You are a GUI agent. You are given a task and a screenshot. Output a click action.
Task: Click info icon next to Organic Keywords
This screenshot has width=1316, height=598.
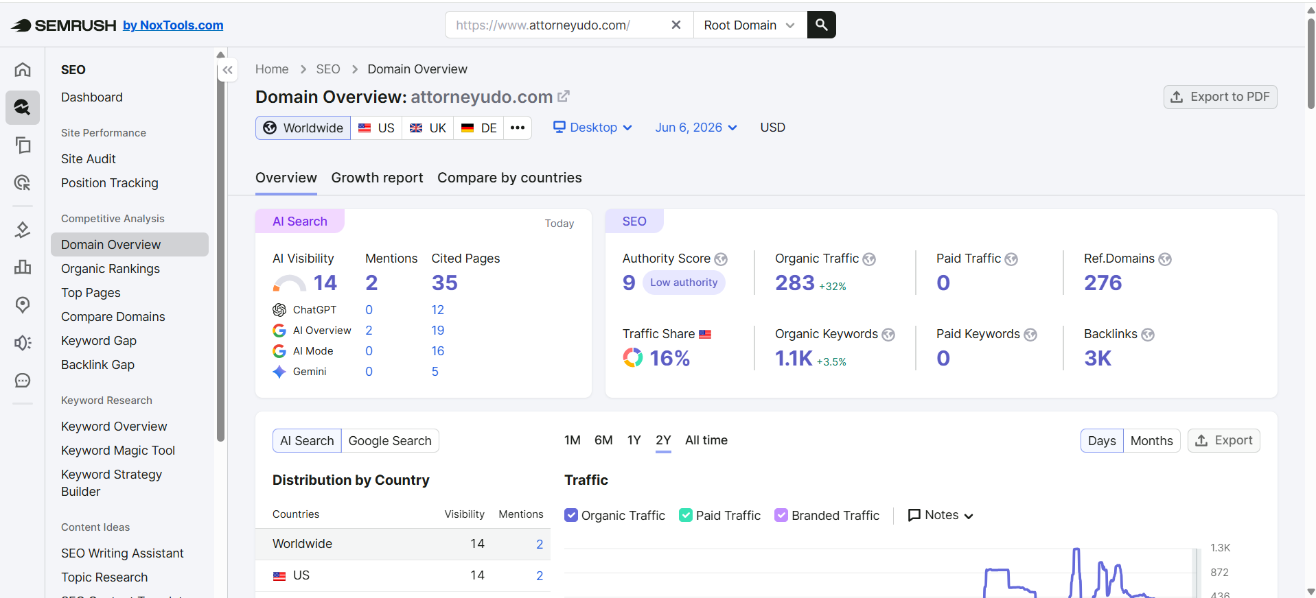pyautogui.click(x=888, y=335)
